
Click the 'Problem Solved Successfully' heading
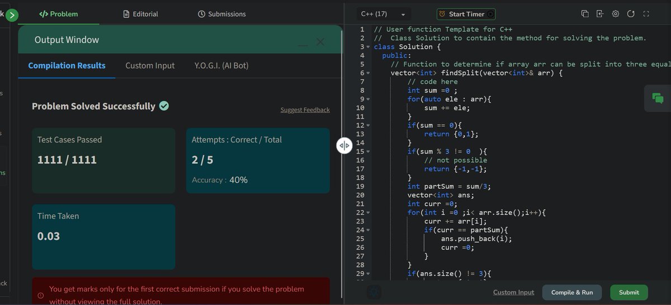pos(93,106)
